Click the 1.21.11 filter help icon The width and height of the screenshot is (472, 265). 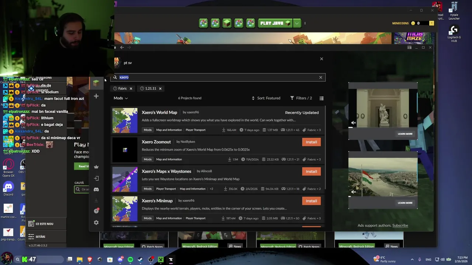(142, 88)
